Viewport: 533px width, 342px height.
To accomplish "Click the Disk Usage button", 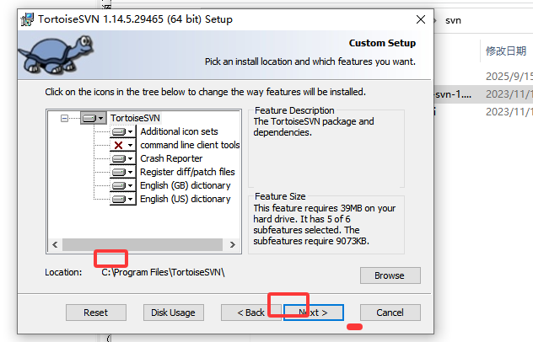I will (x=174, y=313).
